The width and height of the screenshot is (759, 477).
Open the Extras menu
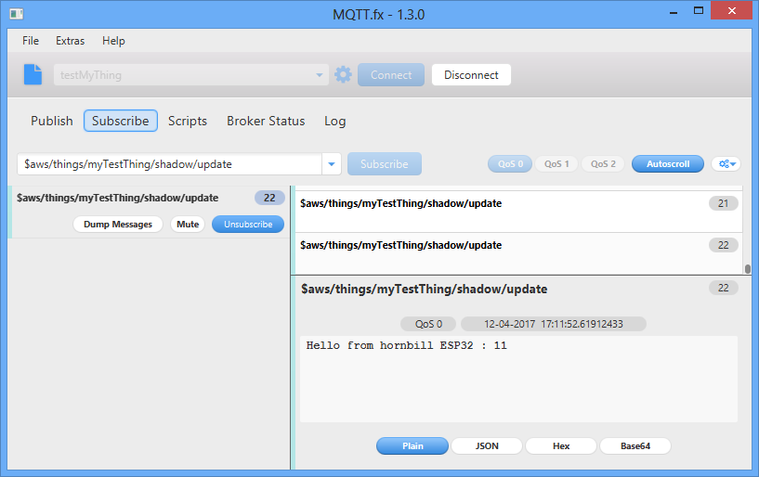point(70,41)
